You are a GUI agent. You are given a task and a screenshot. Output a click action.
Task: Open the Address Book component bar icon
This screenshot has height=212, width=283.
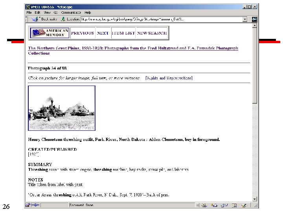coord(234,205)
